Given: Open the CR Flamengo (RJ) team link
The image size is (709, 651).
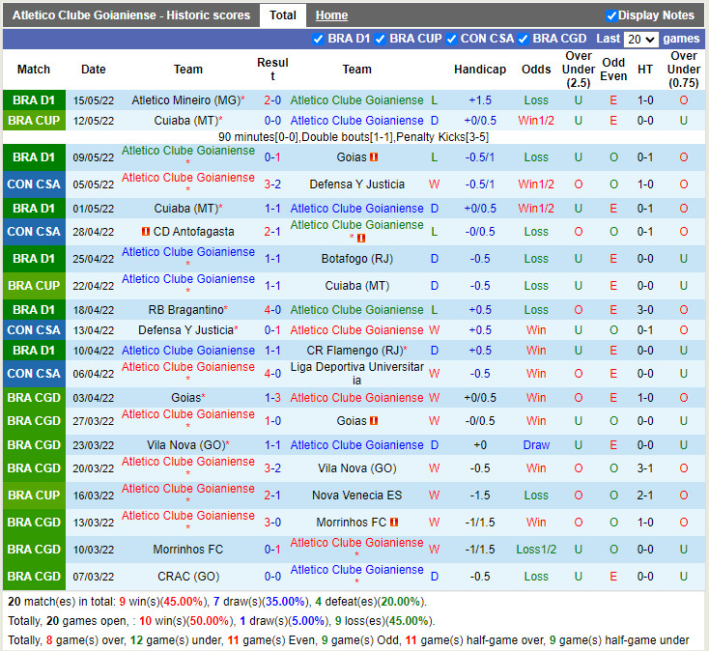Looking at the screenshot, I should pyautogui.click(x=354, y=351).
